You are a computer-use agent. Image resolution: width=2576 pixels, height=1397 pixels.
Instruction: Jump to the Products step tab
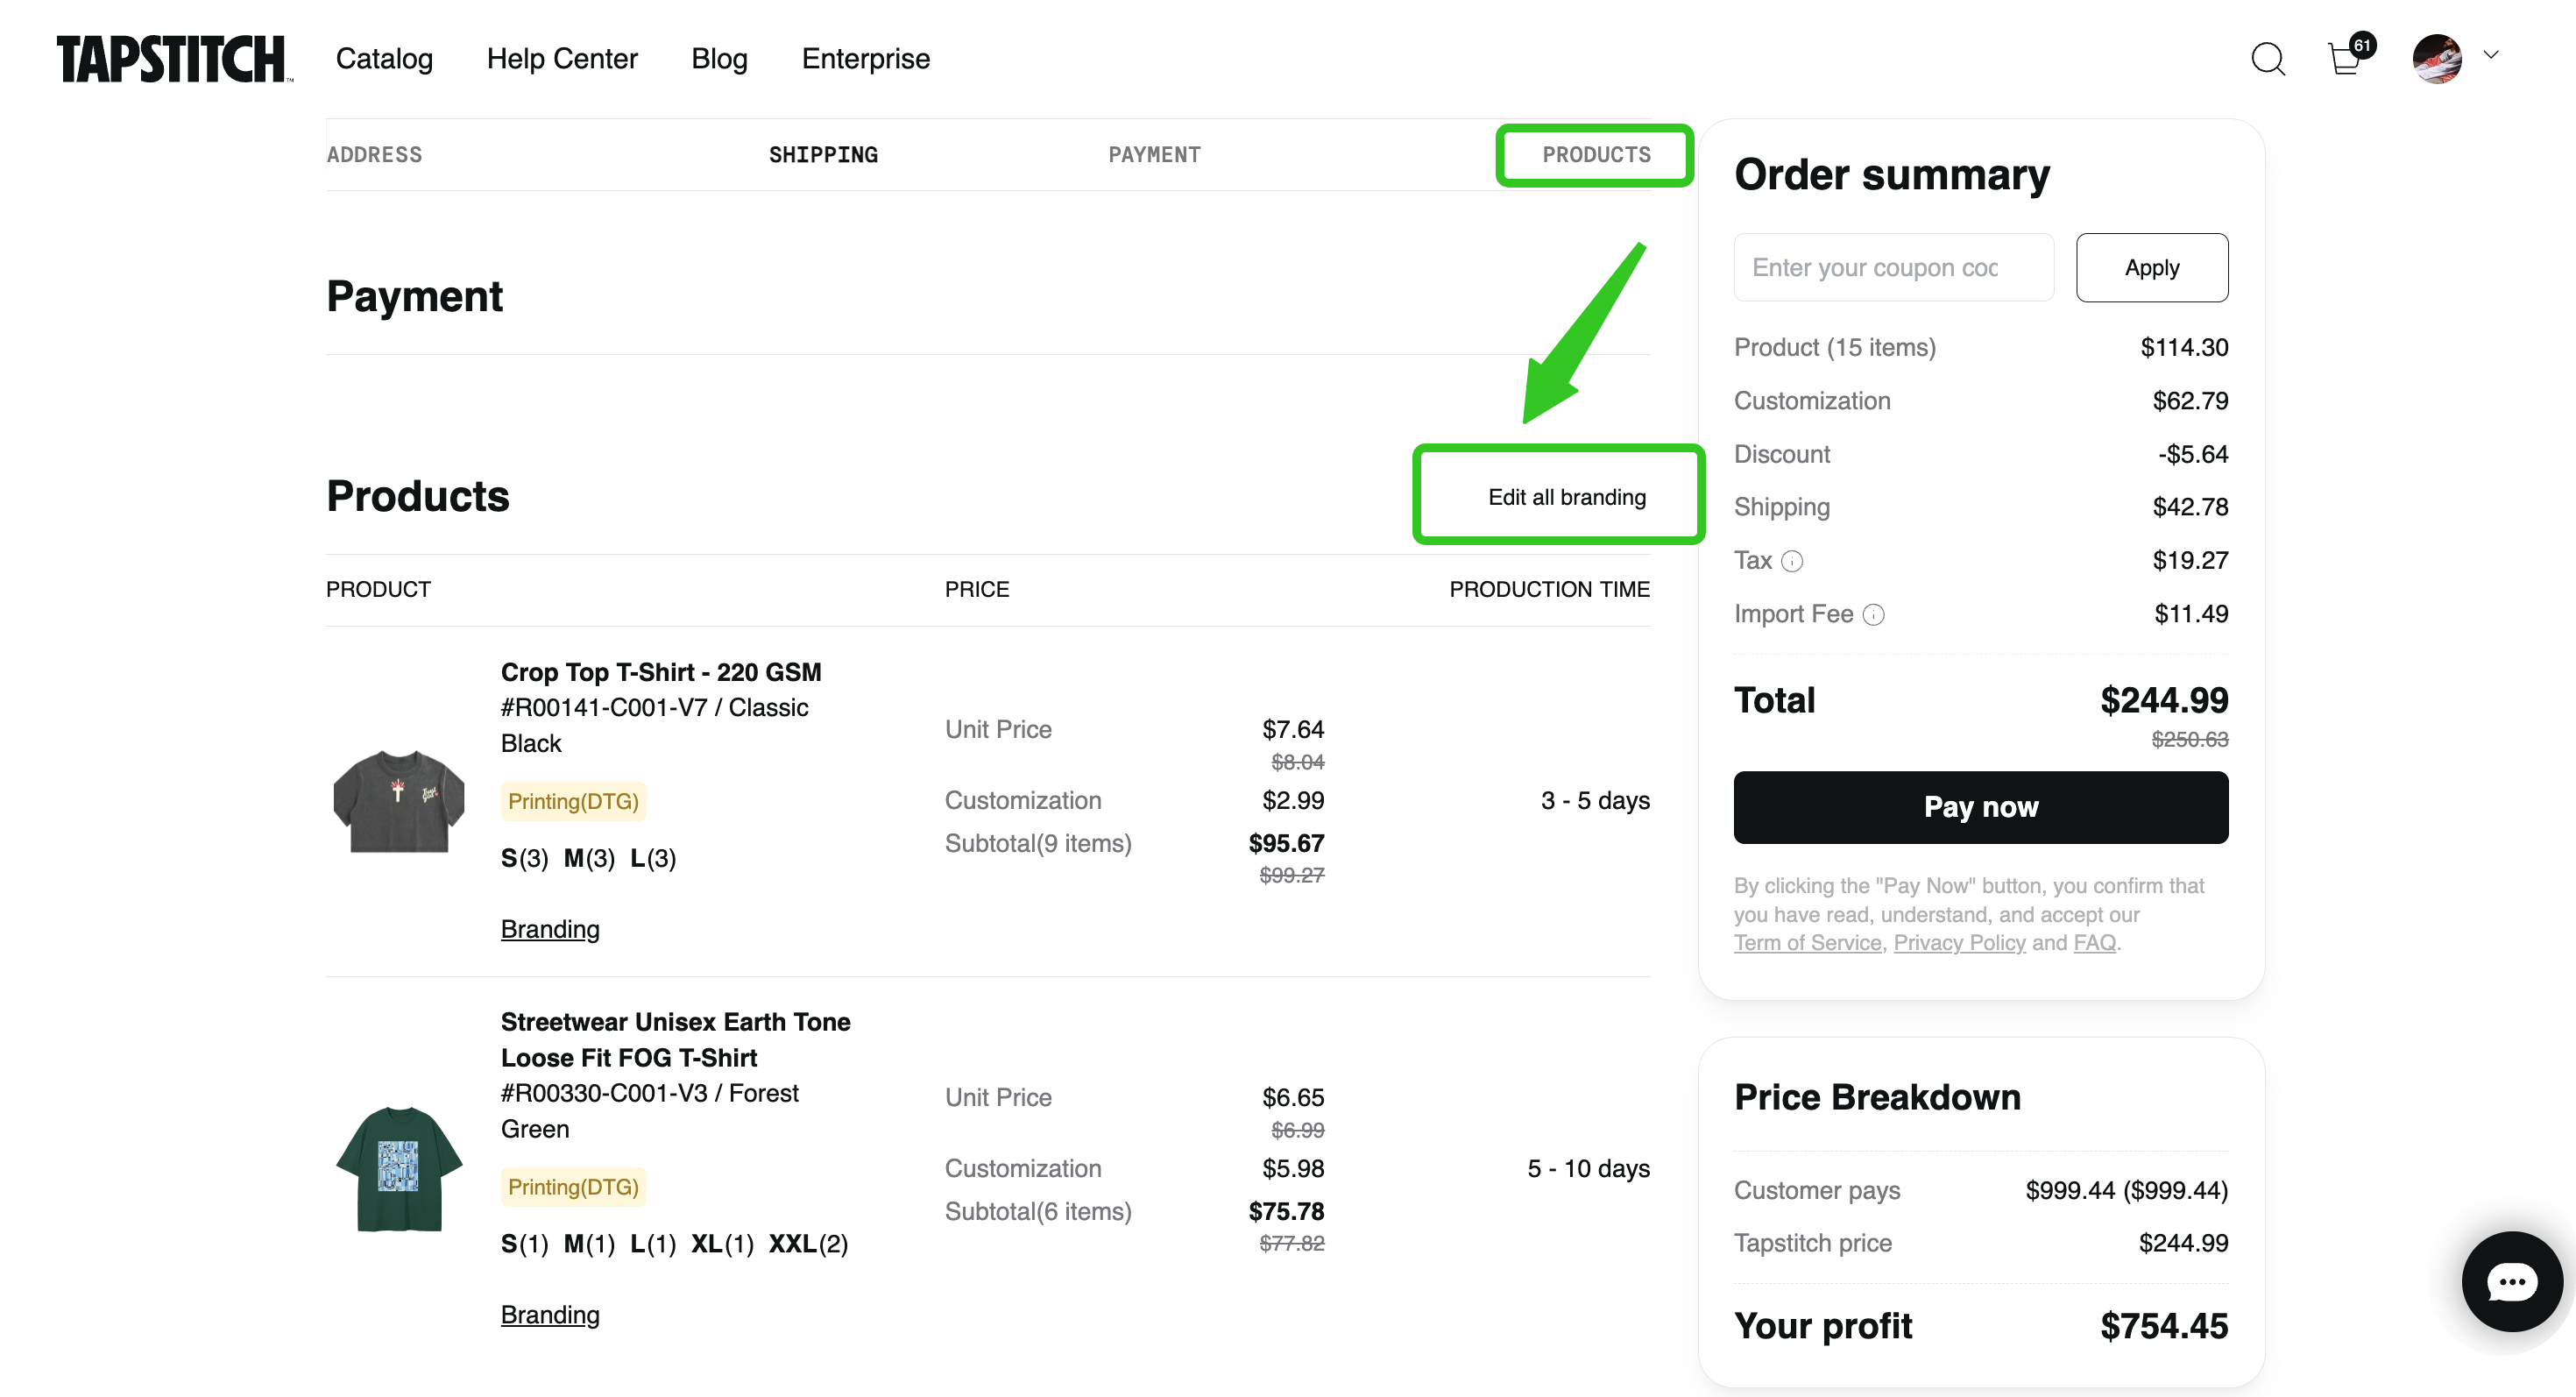pyautogui.click(x=1595, y=155)
